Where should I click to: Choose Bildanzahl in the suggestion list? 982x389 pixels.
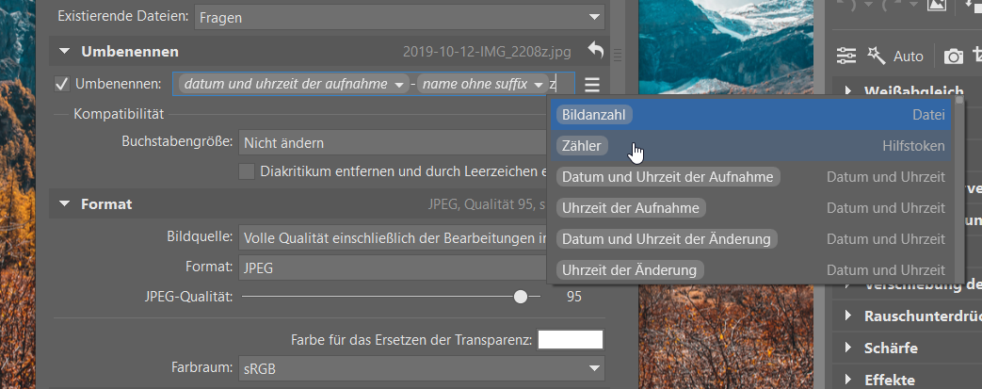[x=594, y=115]
